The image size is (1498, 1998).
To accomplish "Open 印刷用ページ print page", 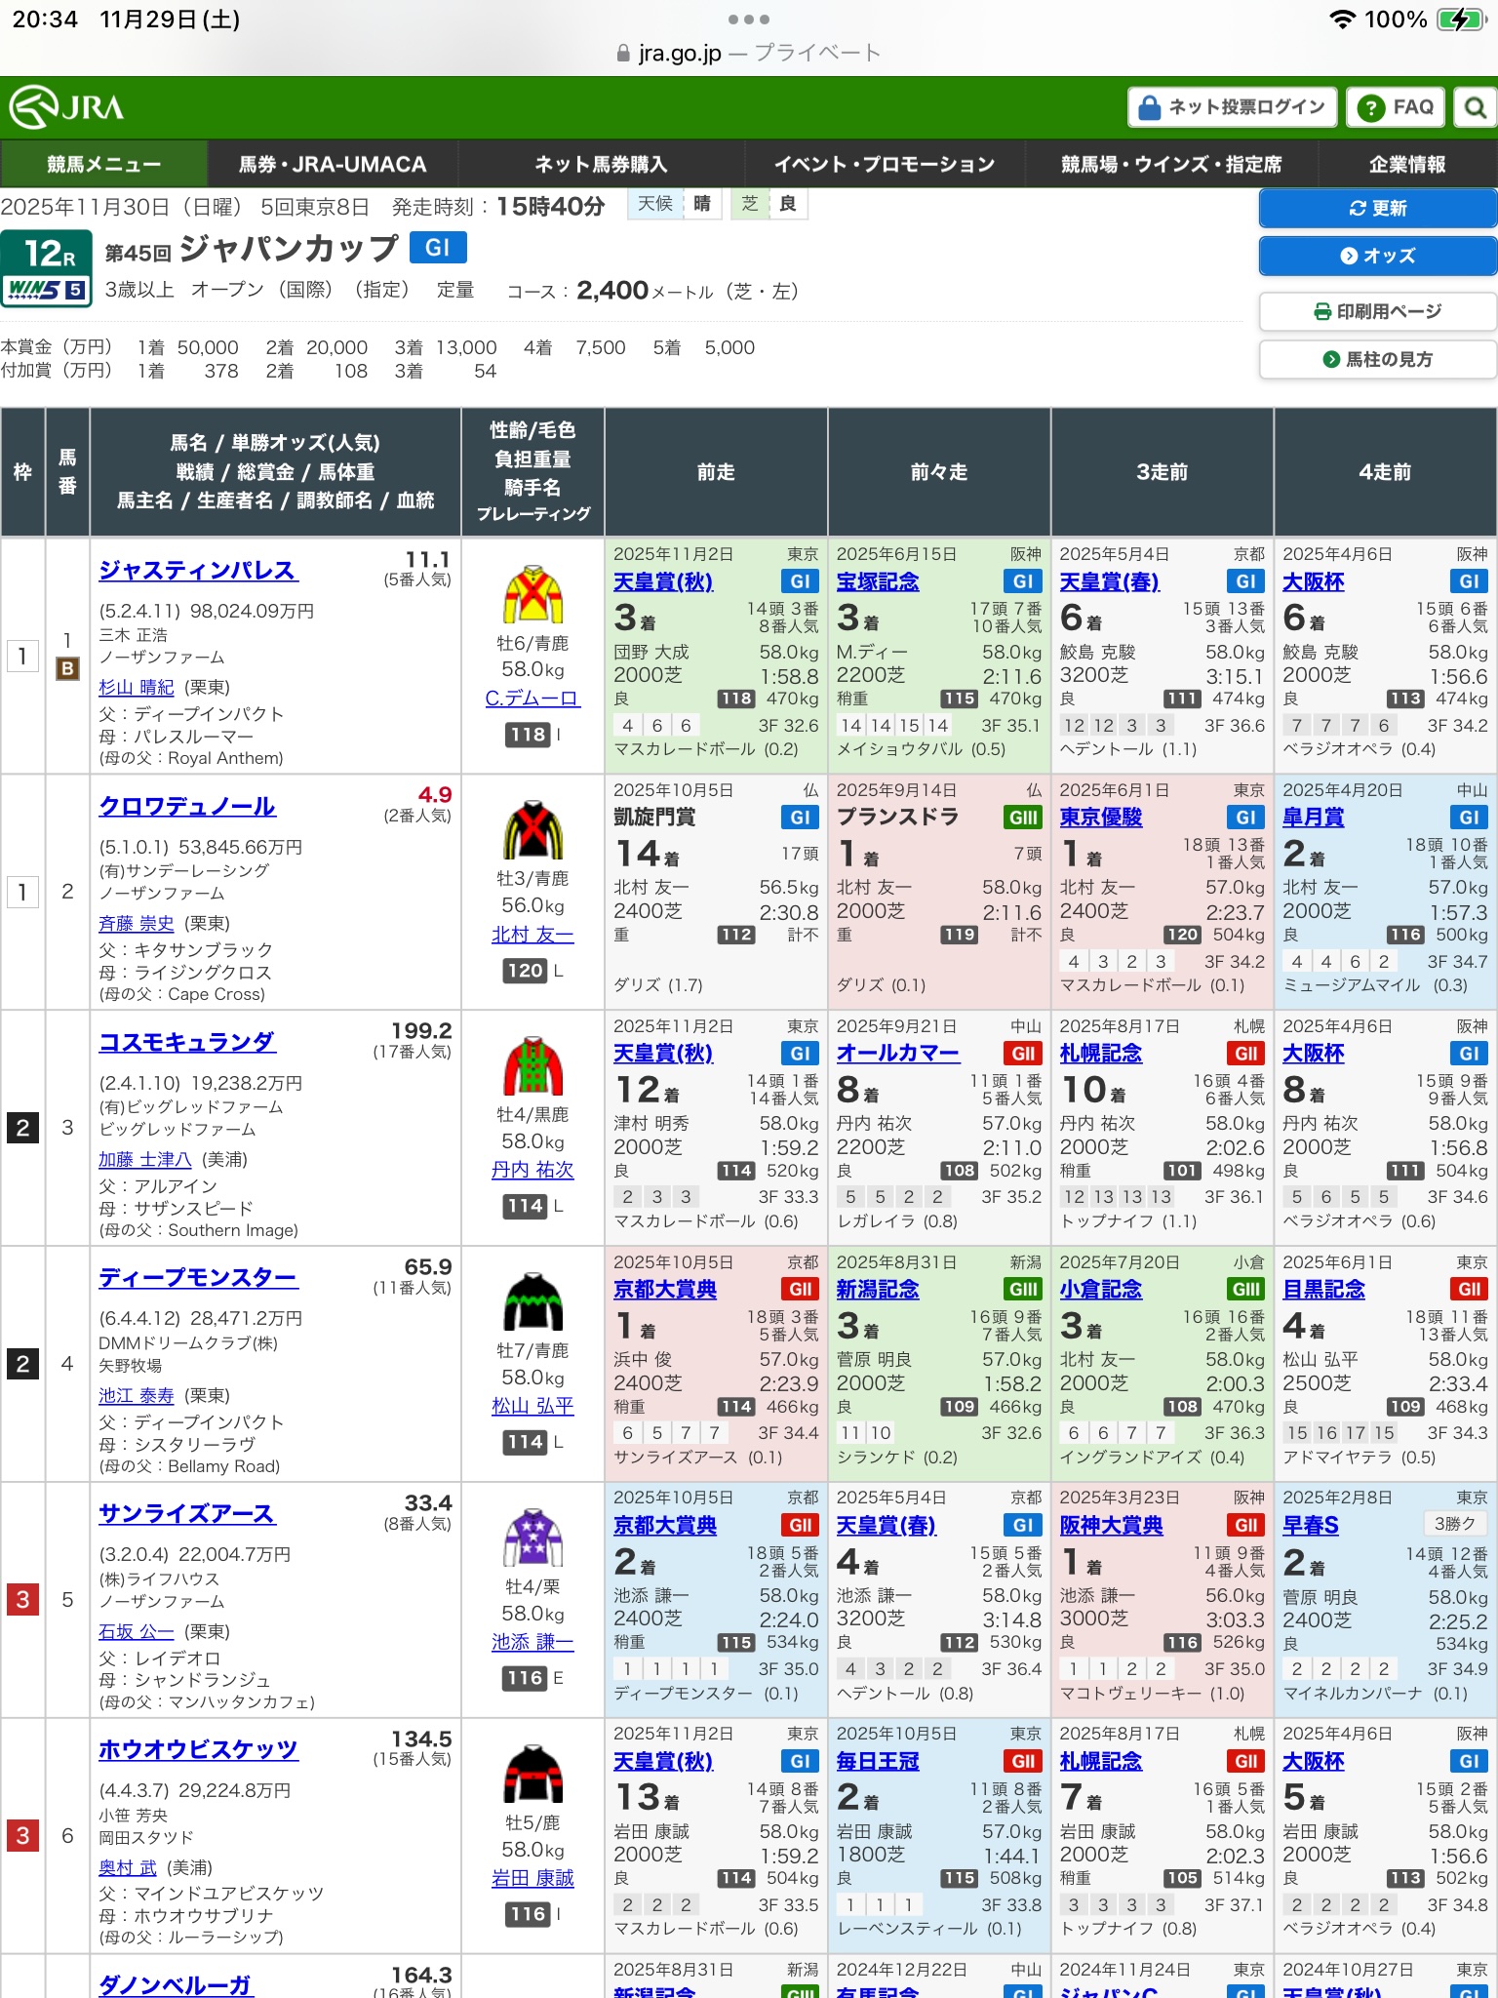I will (1377, 311).
